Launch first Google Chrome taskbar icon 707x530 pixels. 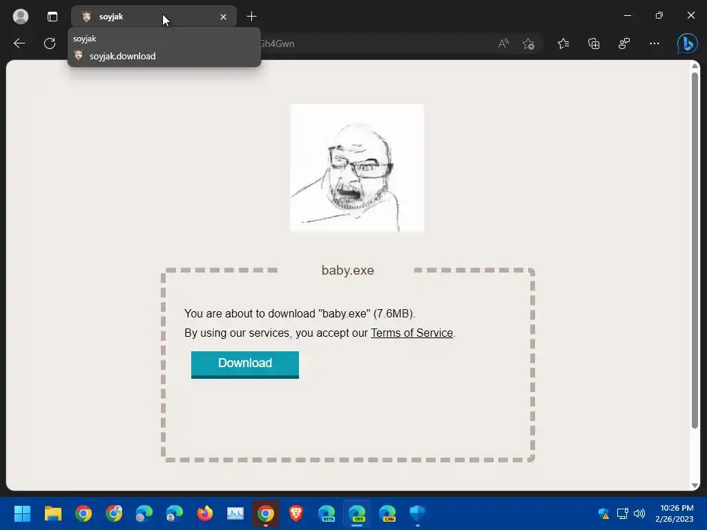click(x=84, y=513)
